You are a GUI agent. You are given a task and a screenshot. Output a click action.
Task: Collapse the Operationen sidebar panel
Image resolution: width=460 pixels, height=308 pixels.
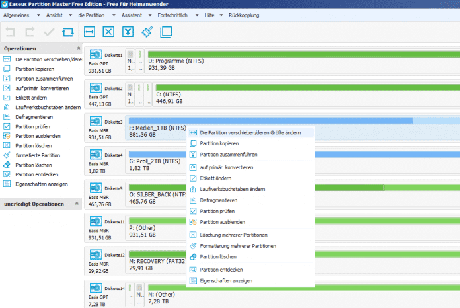pos(79,48)
